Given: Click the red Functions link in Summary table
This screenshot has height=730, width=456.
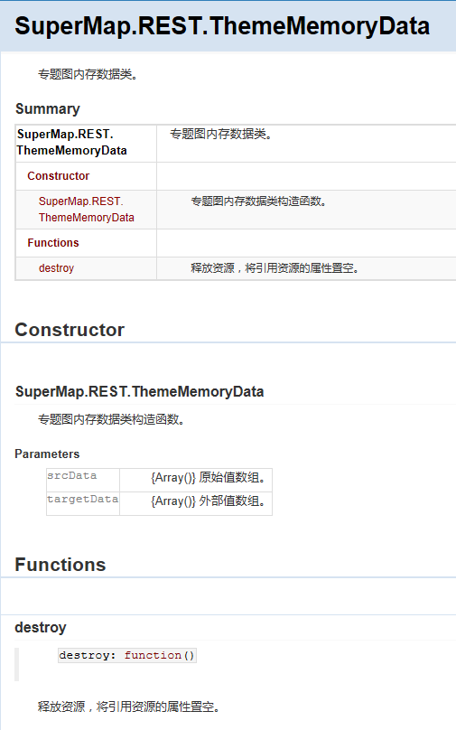Looking at the screenshot, I should (53, 242).
